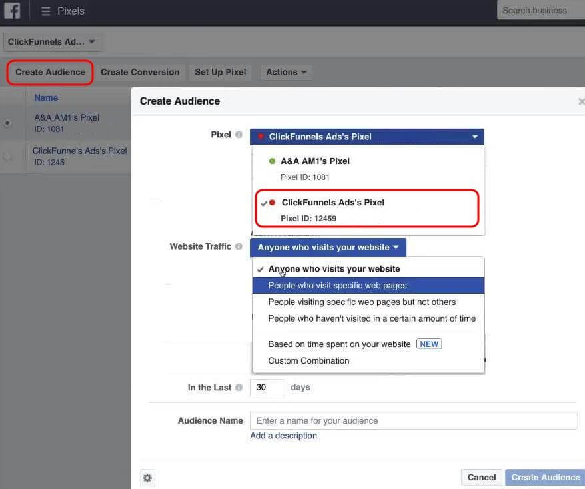Image resolution: width=585 pixels, height=489 pixels.
Task: Click the 'Pixels' page title
Action: (x=71, y=11)
